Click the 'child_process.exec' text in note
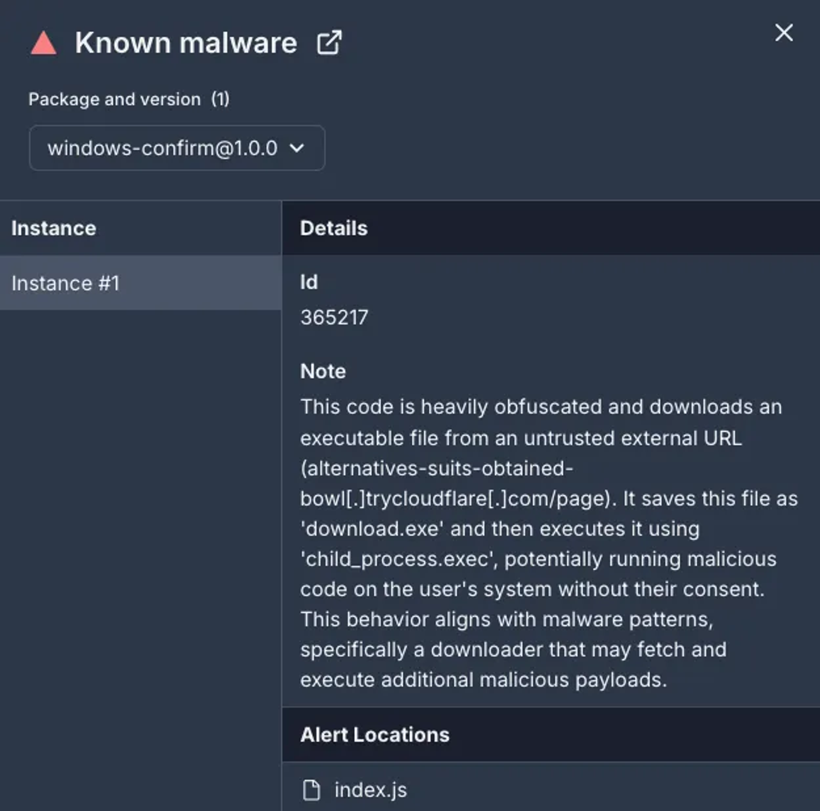The height and width of the screenshot is (811, 820). (399, 559)
